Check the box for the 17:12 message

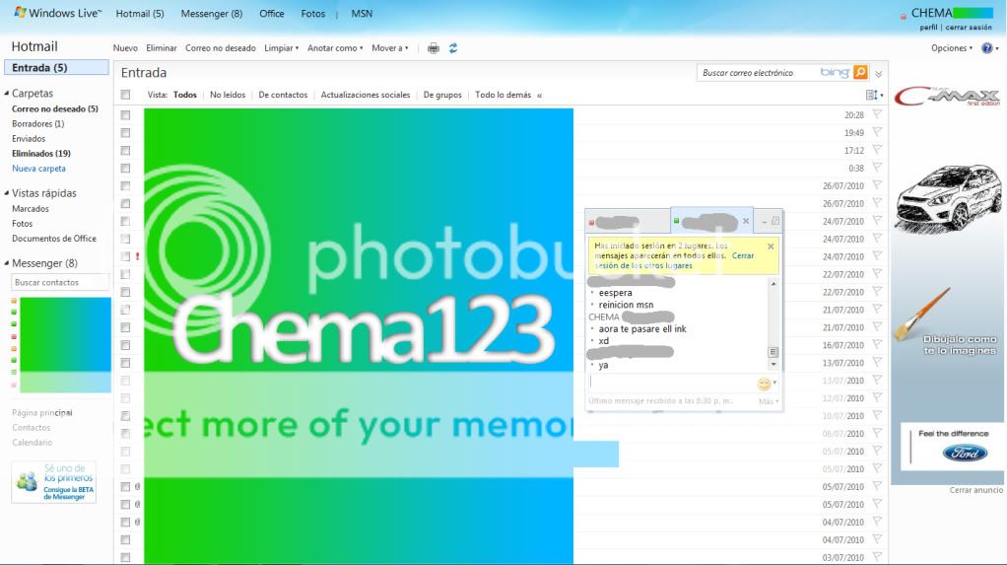126,151
